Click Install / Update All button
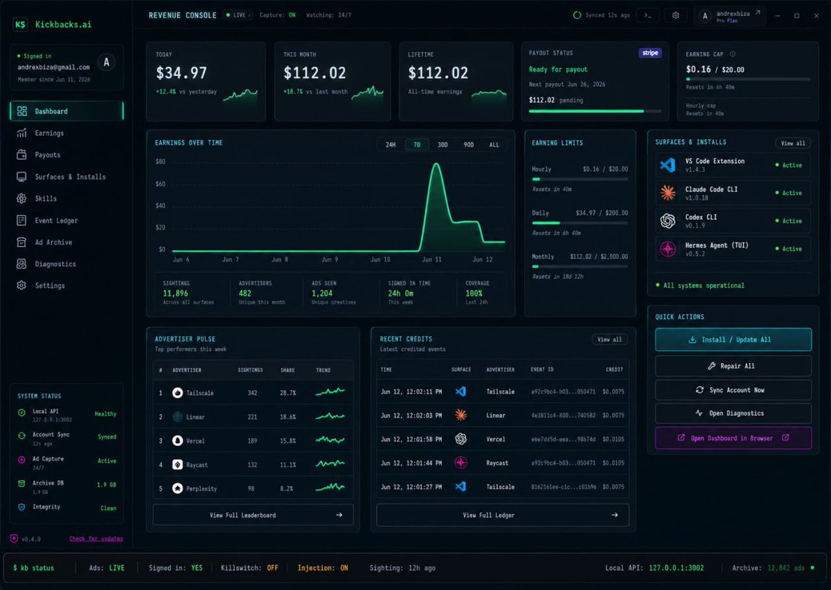 (x=733, y=340)
